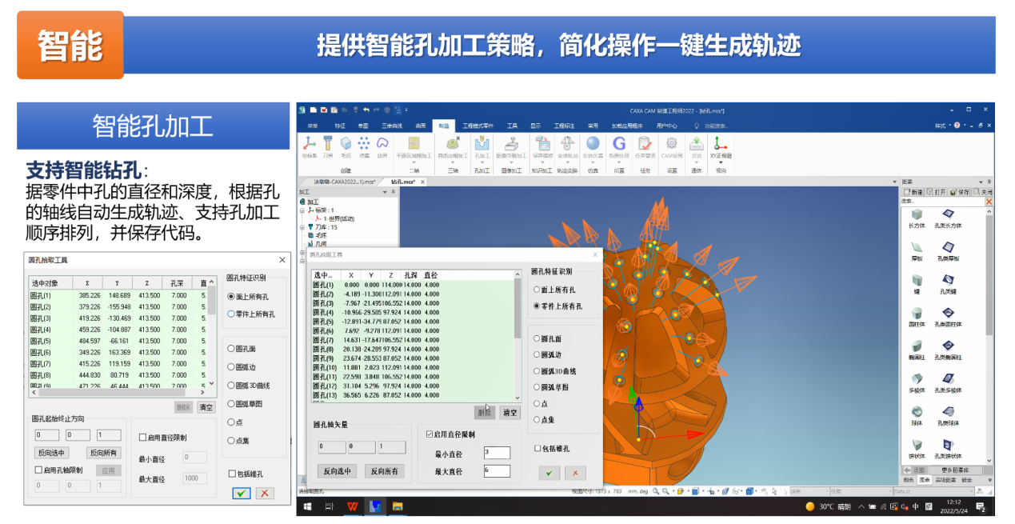Screen dimensions: 1015x524
Task: Switch to the 冰墩墩-CAXA2022 document tab
Action: click(x=343, y=182)
